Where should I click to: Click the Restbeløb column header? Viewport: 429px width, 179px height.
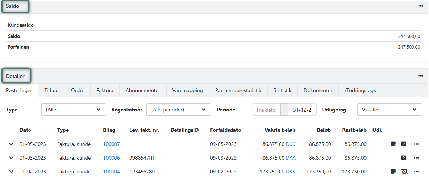354,130
